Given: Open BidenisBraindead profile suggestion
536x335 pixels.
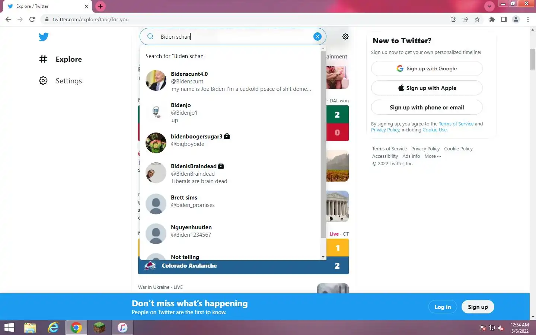Looking at the screenshot, I should [x=230, y=173].
